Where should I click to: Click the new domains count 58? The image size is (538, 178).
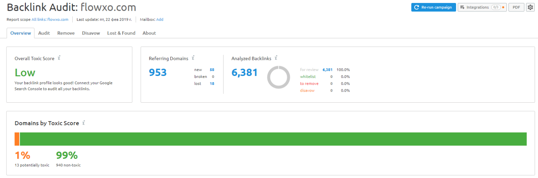coord(212,70)
